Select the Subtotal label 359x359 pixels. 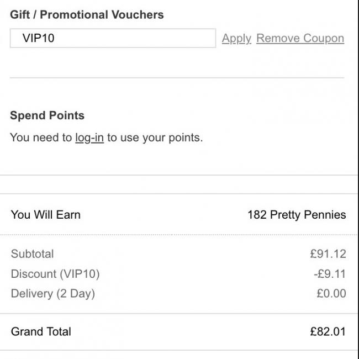32,254
